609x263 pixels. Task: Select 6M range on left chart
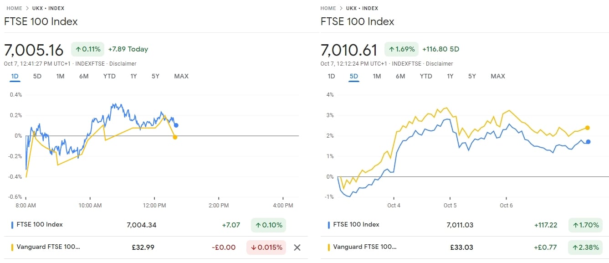84,76
